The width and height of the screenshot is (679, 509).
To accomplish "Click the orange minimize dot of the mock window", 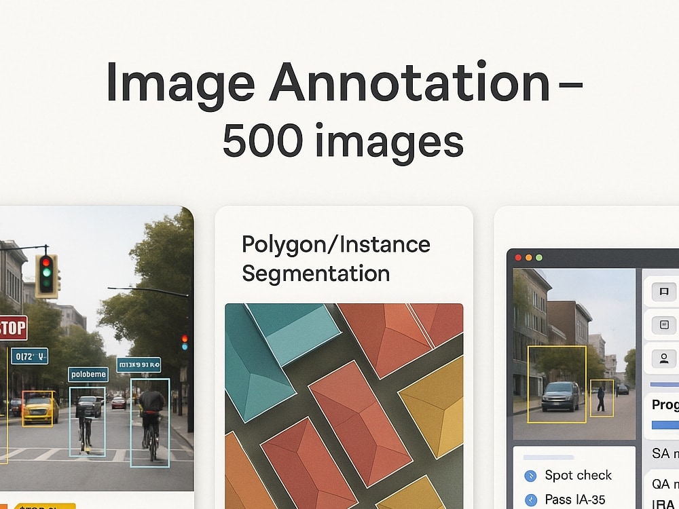I will (528, 257).
